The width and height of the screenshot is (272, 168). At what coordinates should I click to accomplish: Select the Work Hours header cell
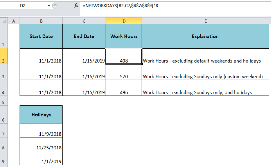124,36
